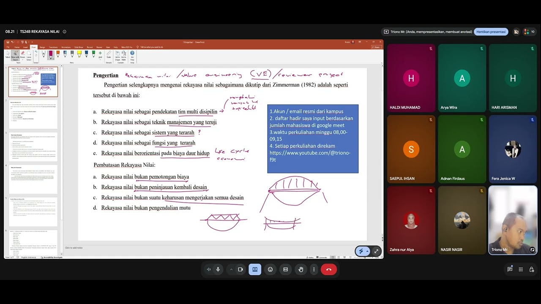Open the Slide Show tab

point(79,47)
